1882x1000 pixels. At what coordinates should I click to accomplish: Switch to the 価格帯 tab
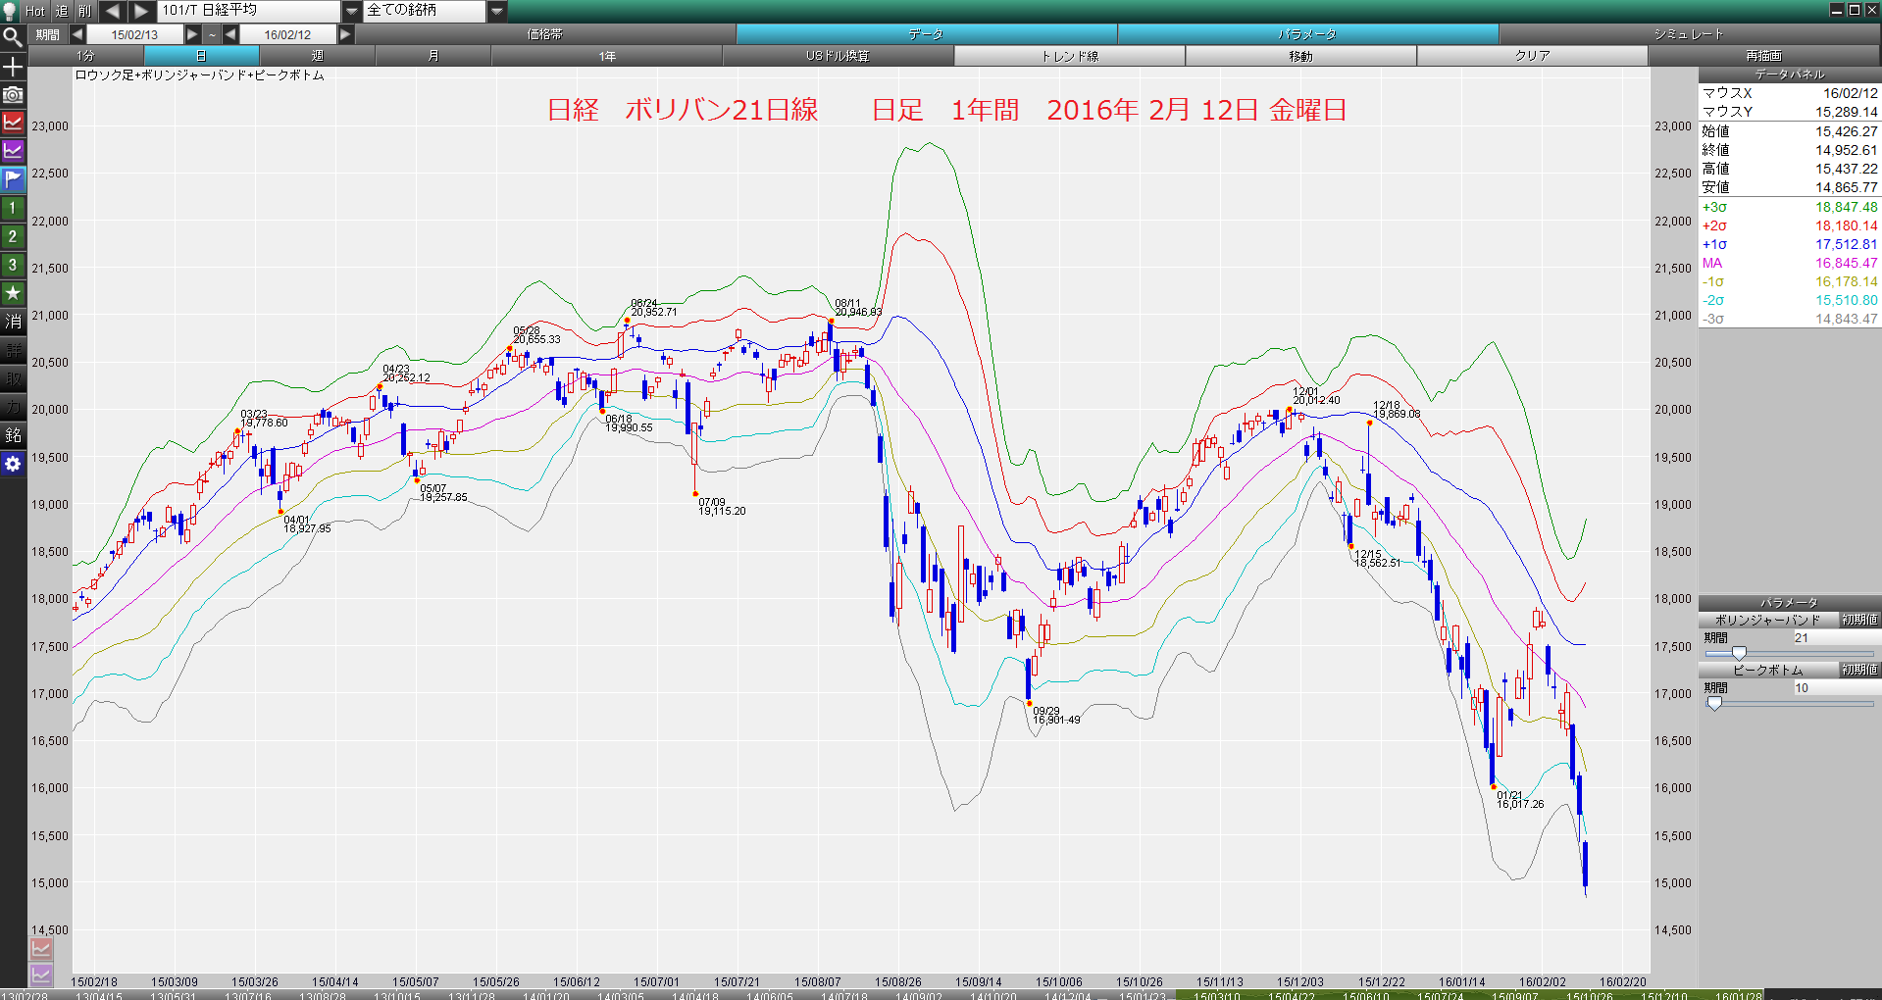click(x=545, y=34)
